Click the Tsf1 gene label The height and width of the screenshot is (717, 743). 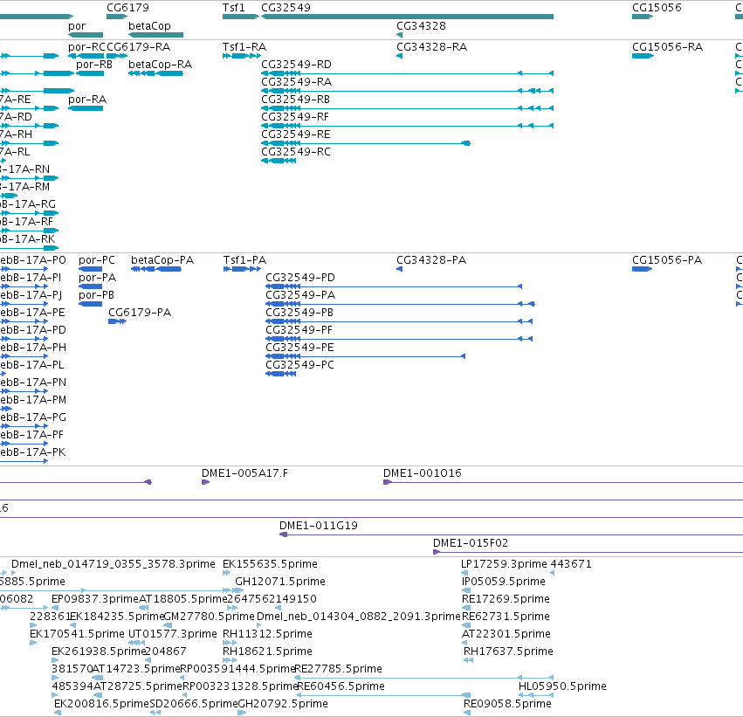coord(234,8)
